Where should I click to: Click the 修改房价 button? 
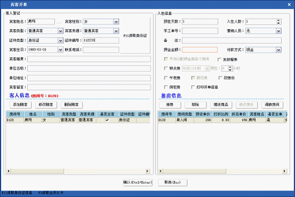coord(247,105)
